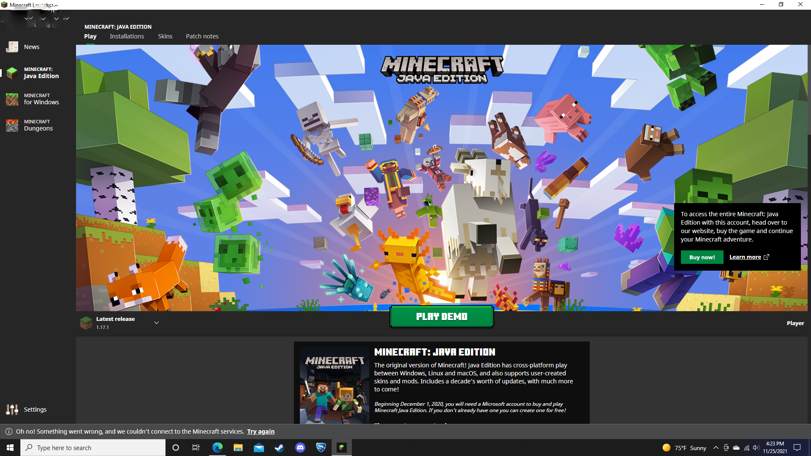Open launcher Settings sliders icon

tap(12, 410)
